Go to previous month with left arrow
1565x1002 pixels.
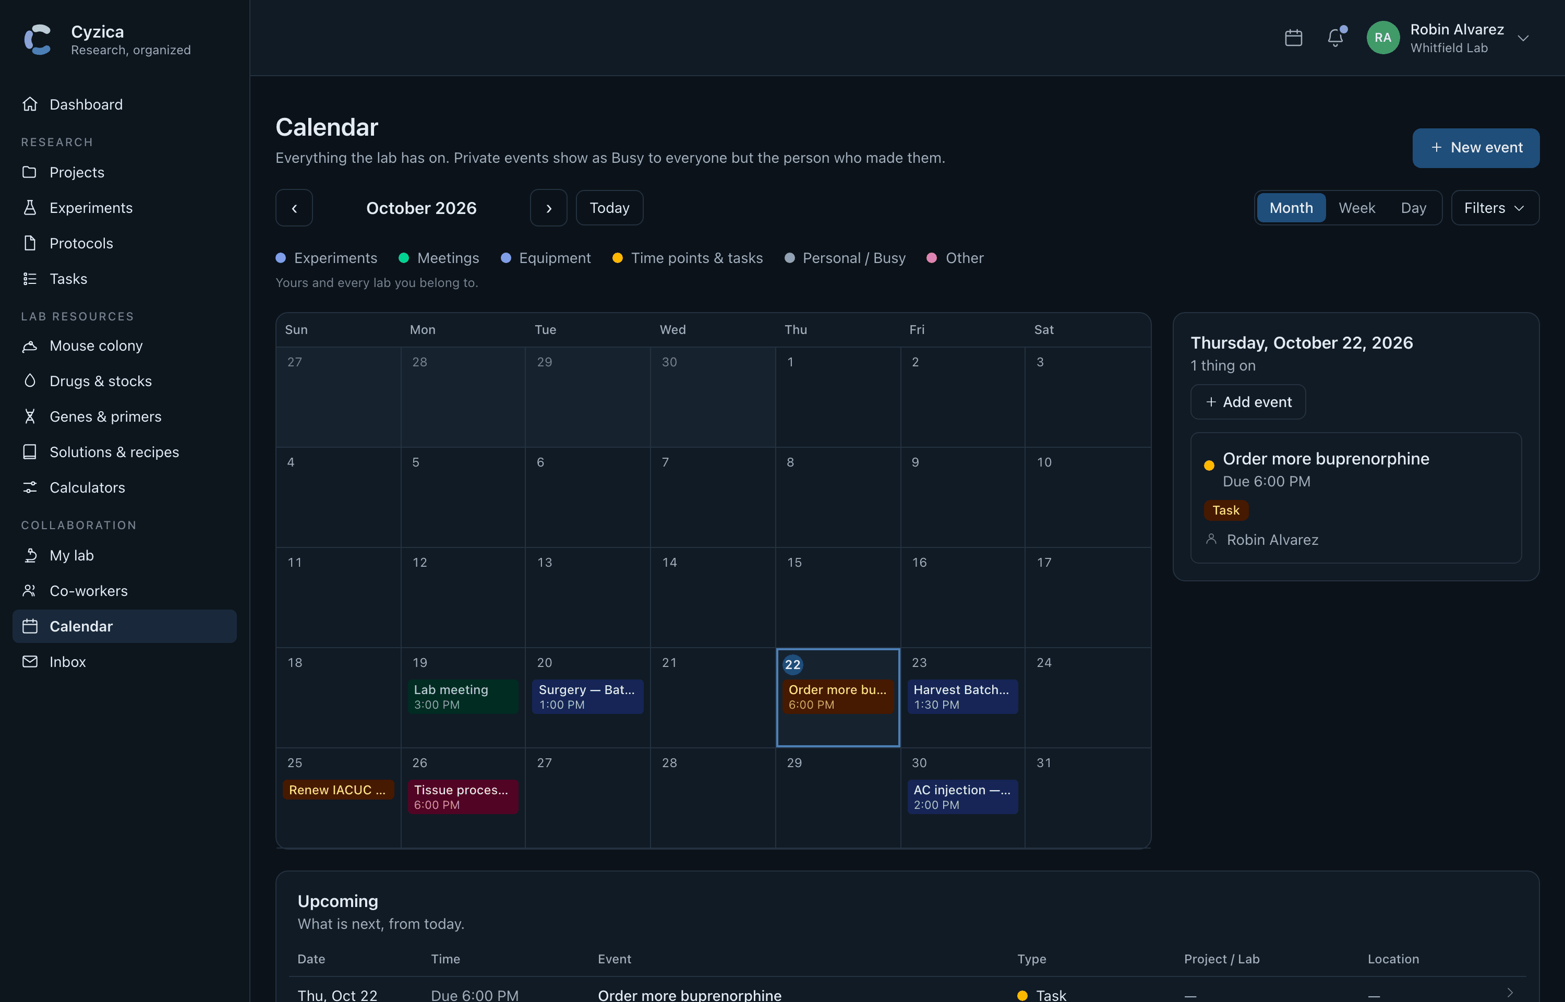294,208
